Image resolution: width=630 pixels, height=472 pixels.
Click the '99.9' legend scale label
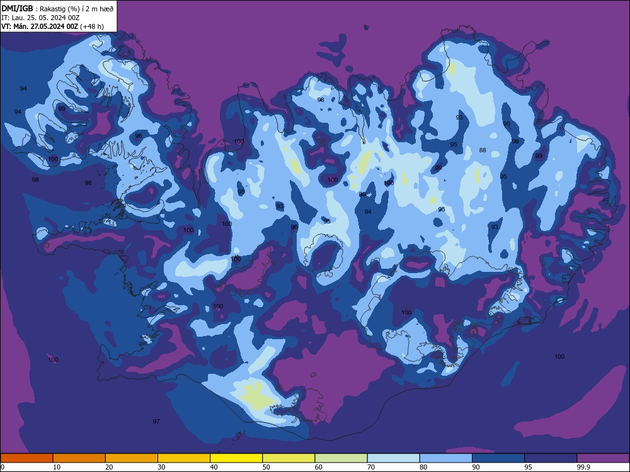pyautogui.click(x=583, y=467)
